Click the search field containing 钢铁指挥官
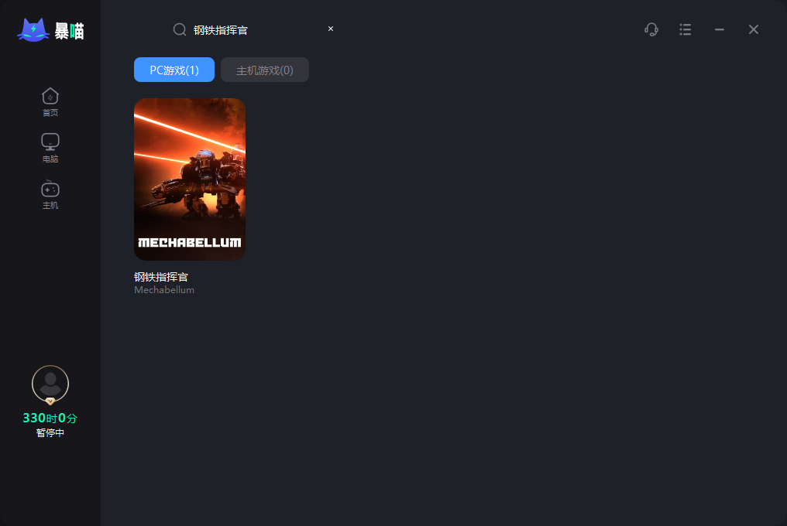Image resolution: width=787 pixels, height=526 pixels. tap(253, 29)
